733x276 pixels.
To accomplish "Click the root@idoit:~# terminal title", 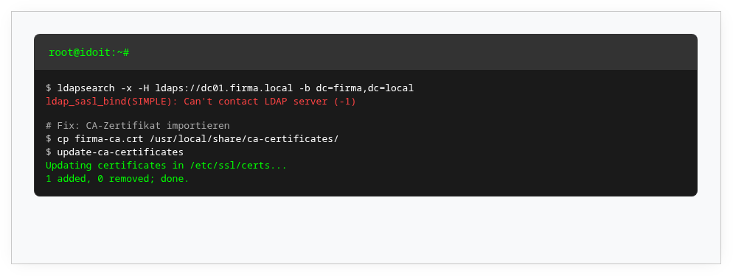I will [88, 53].
